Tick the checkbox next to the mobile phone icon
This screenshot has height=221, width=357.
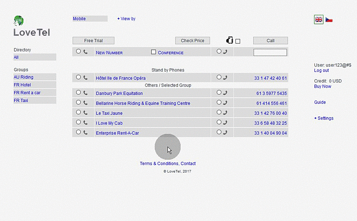(238, 41)
